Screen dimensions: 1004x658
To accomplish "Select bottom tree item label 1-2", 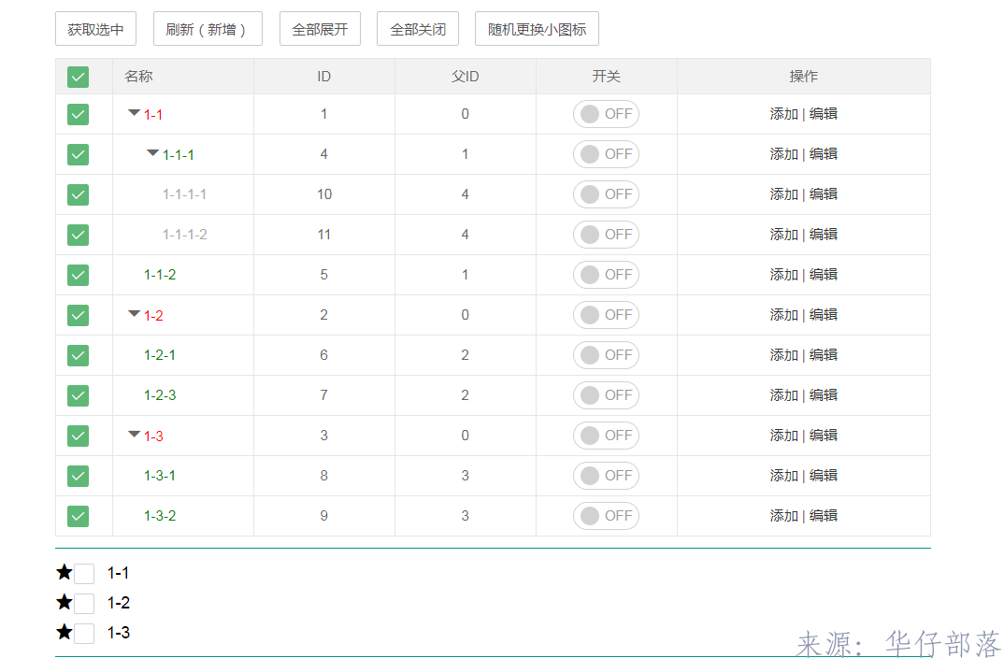I will pos(119,603).
